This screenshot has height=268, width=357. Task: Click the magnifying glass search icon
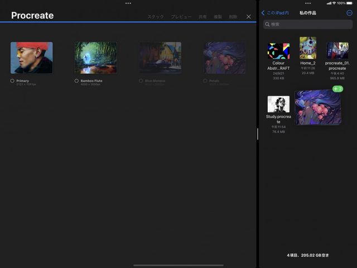pyautogui.click(x=267, y=24)
